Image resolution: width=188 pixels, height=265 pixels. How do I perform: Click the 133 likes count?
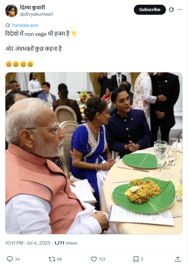[102, 259]
